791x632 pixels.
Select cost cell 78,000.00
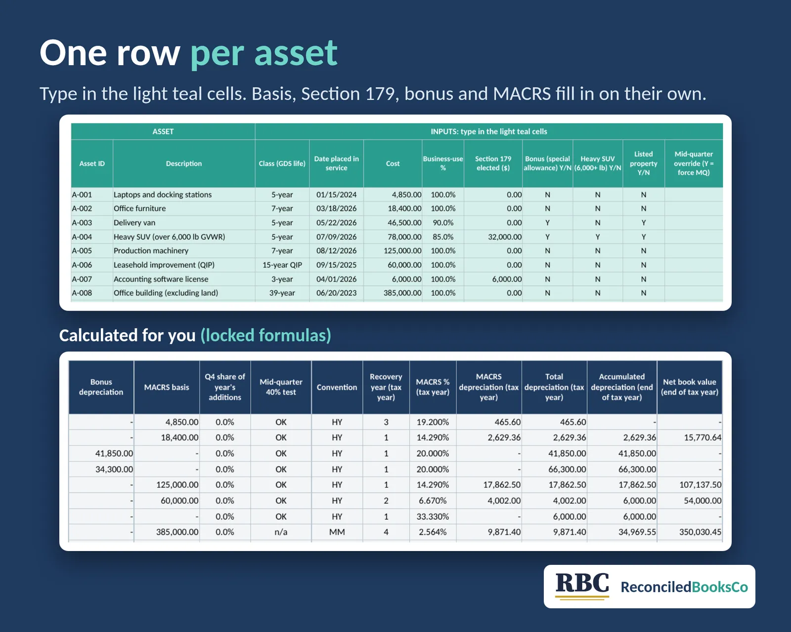click(393, 237)
